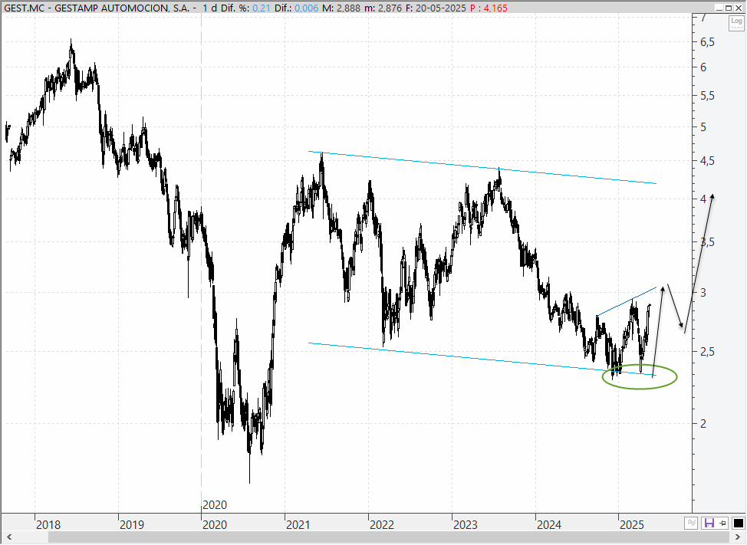747x545 pixels.
Task: Click the red price value '4,165'
Action: pyautogui.click(x=495, y=8)
